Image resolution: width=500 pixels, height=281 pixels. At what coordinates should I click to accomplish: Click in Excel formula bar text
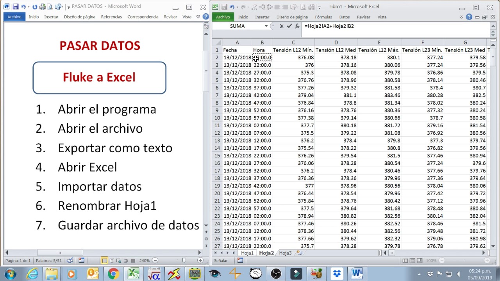329,26
